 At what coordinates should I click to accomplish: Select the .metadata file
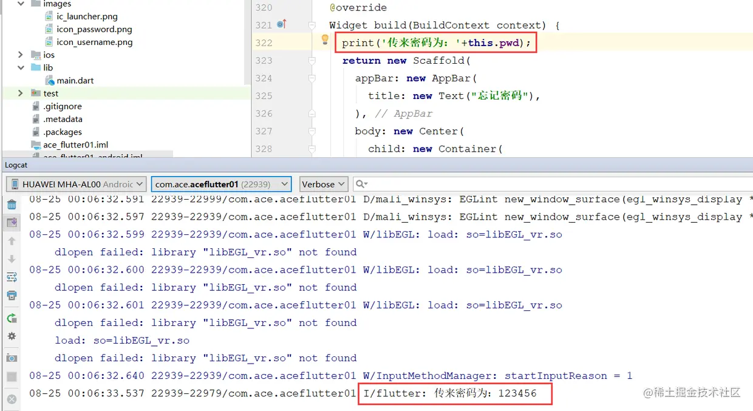click(63, 119)
